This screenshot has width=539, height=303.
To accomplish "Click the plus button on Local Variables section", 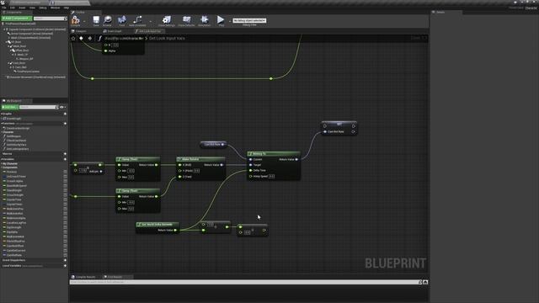I will point(65,266).
